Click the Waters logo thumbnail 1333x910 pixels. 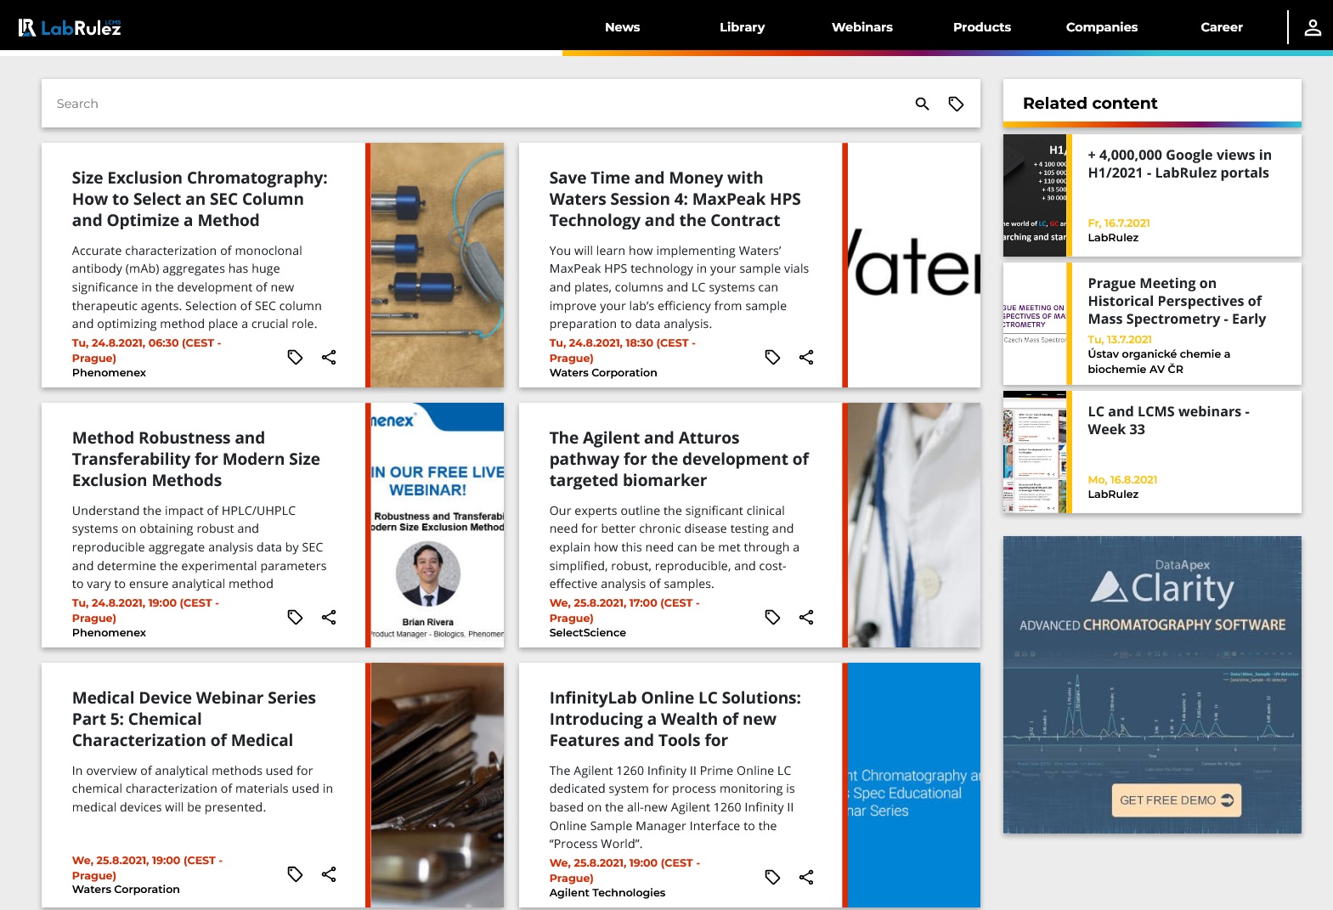[x=914, y=265]
